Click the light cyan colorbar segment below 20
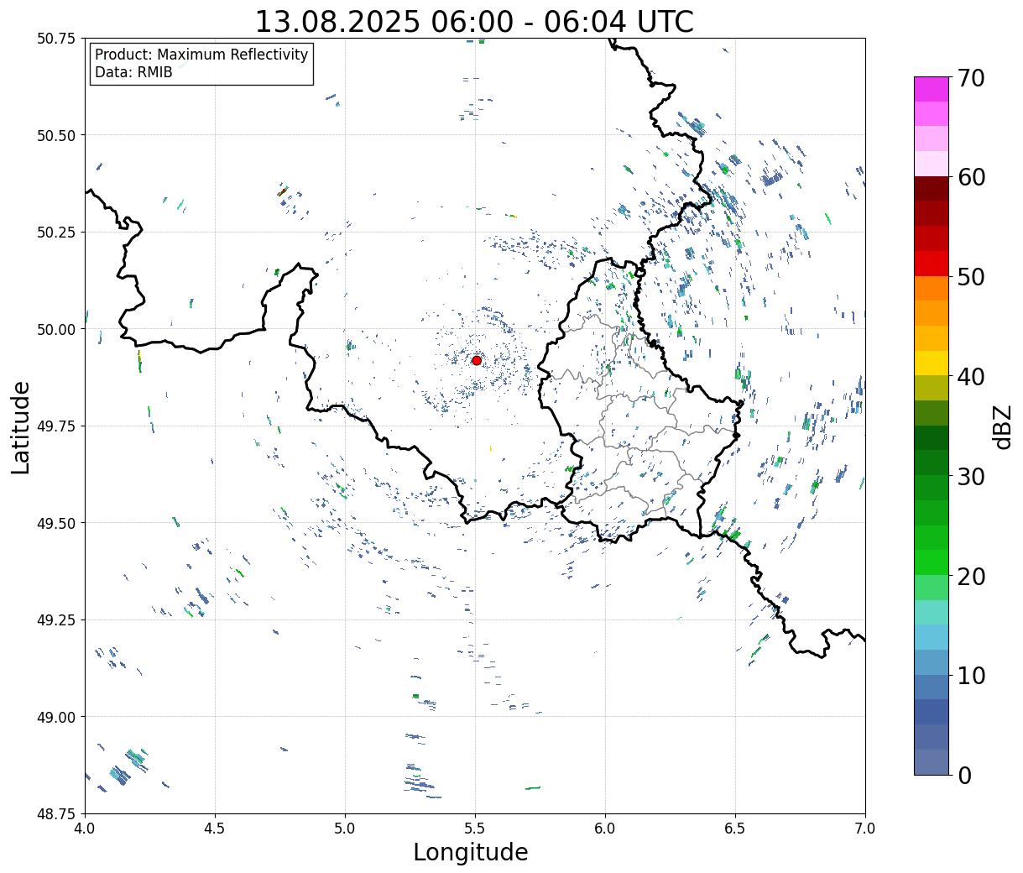Screen dimensions: 1023x873 (x=932, y=613)
